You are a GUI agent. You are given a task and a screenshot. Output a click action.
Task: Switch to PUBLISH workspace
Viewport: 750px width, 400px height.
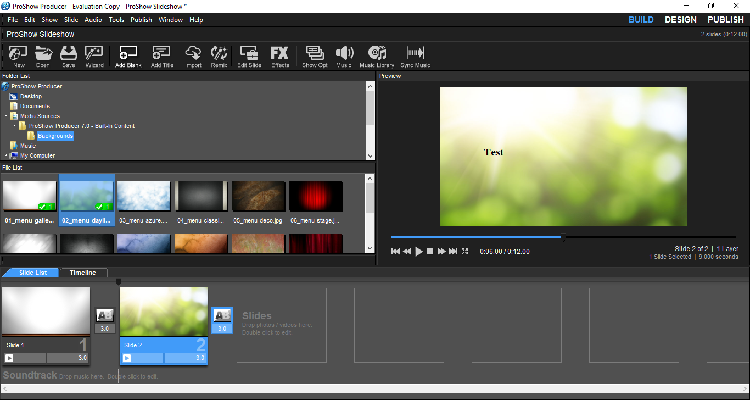click(726, 20)
